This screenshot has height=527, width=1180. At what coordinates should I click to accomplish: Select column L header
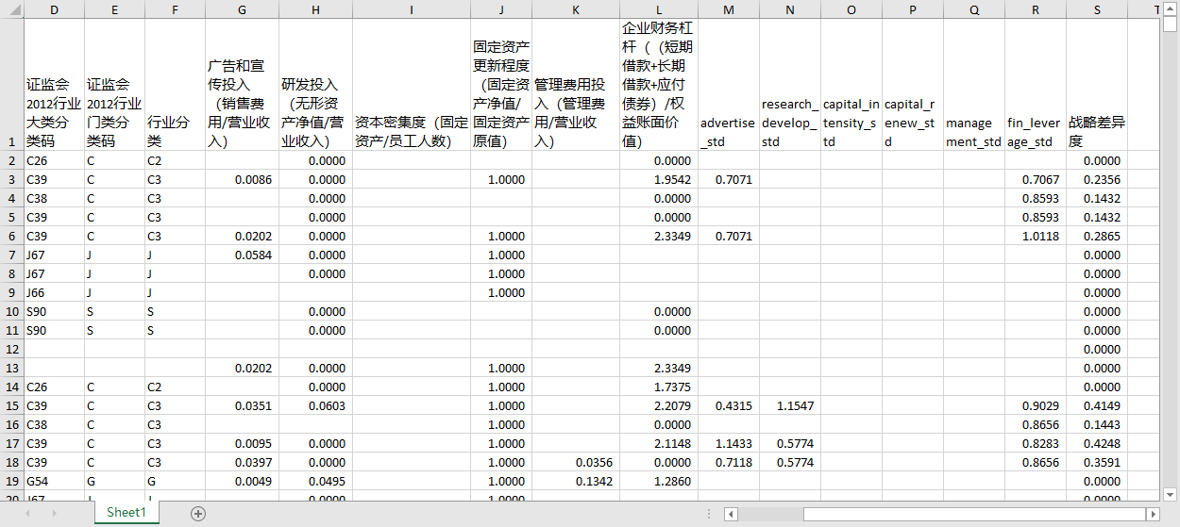pyautogui.click(x=658, y=9)
